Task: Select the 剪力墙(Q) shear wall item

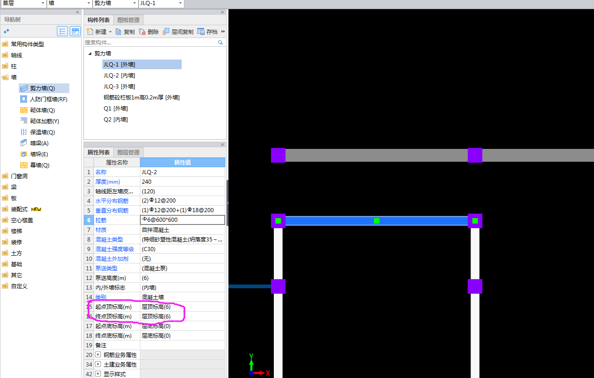Action: pyautogui.click(x=44, y=88)
